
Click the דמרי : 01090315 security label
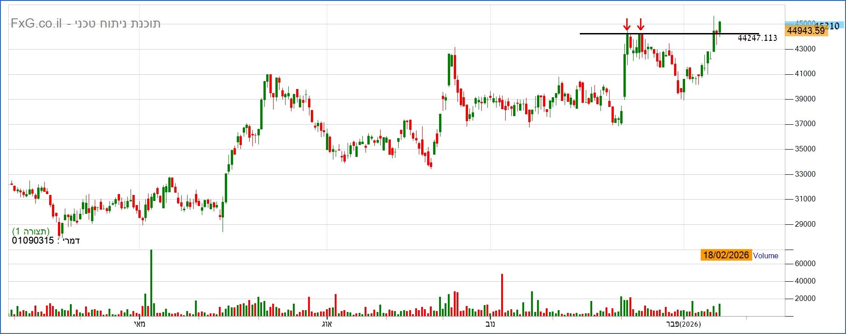click(x=46, y=240)
